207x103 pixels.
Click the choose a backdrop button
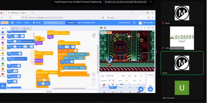point(150,89)
